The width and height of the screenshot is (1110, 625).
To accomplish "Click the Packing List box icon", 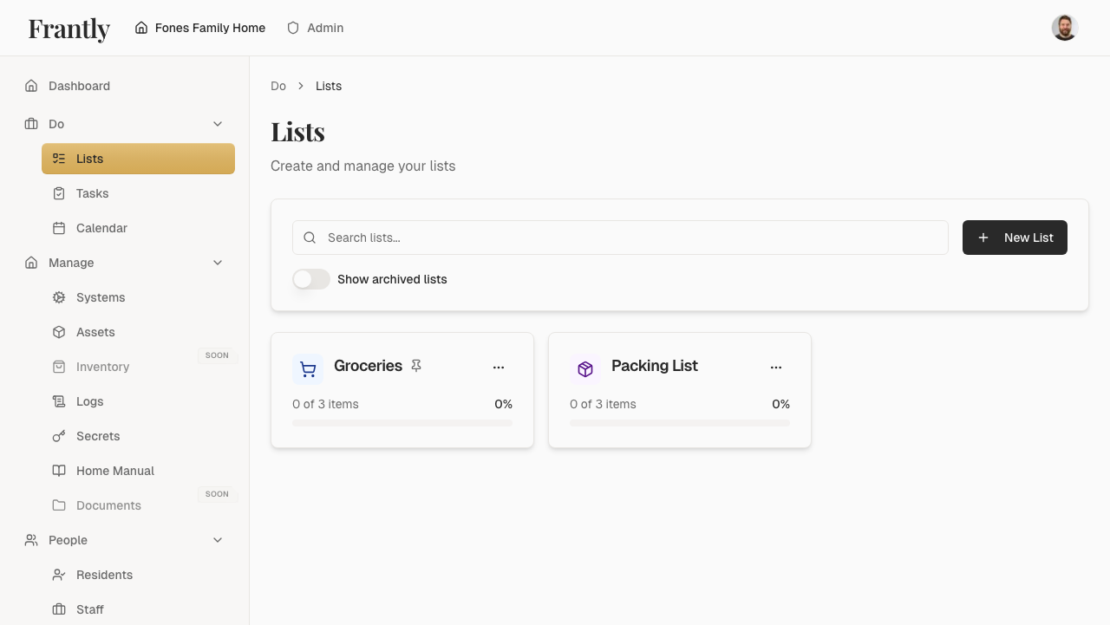I will click(x=585, y=368).
